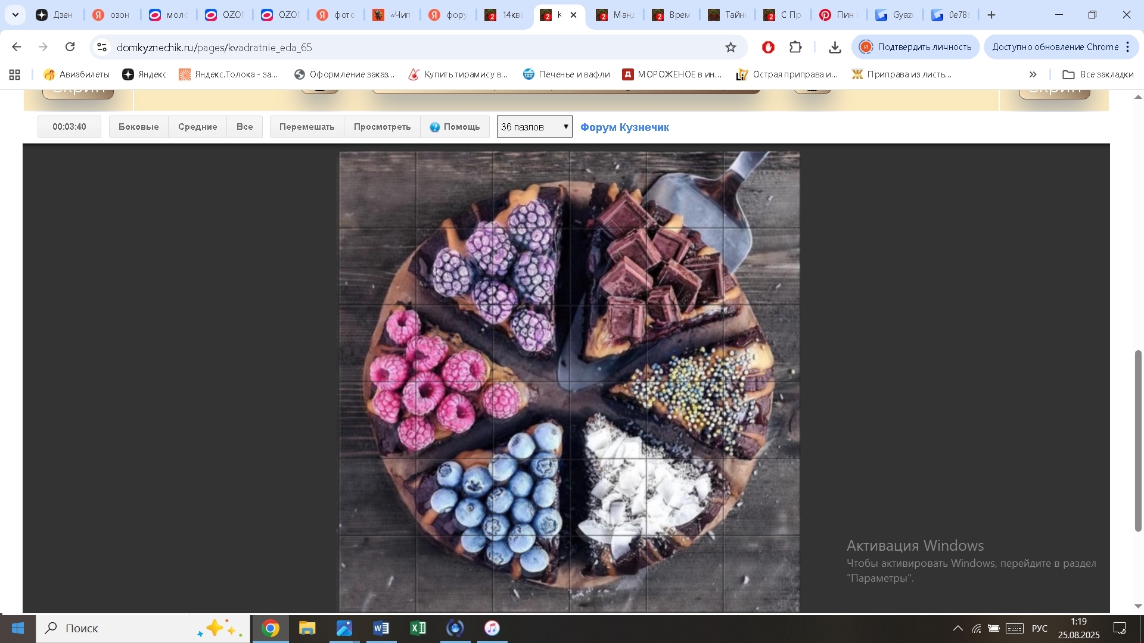The width and height of the screenshot is (1144, 643).
Task: Switch to the Gyaz tab
Action: click(894, 15)
